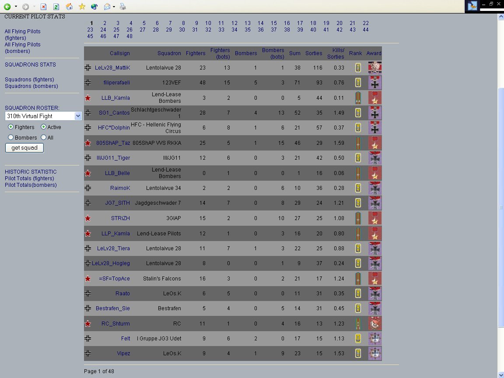Sort by the Sum column header

(x=295, y=53)
